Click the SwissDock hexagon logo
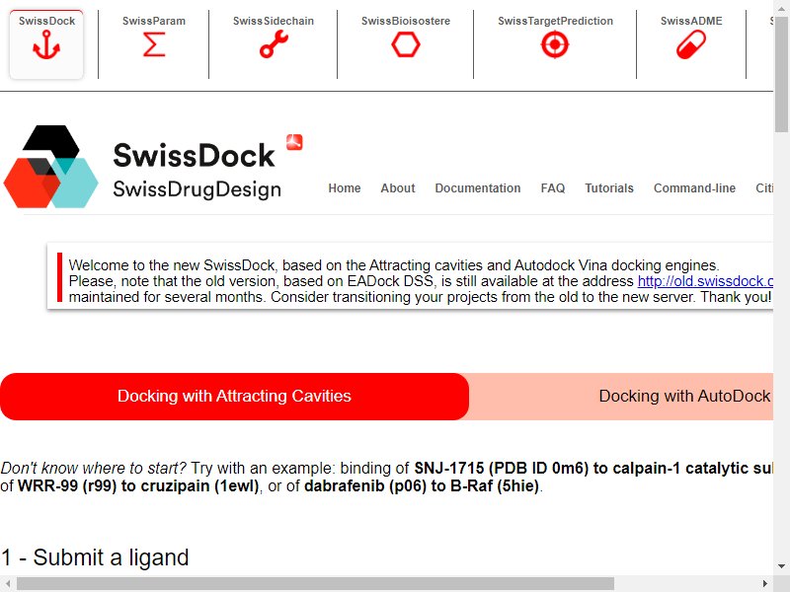 (51, 167)
